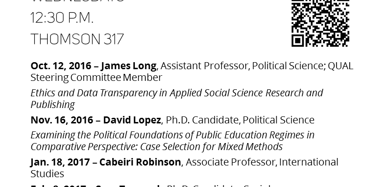Image resolution: width=382 pixels, height=187 pixels.
Task: Click the word 'Publishing' in italics
Action: click(x=52, y=105)
